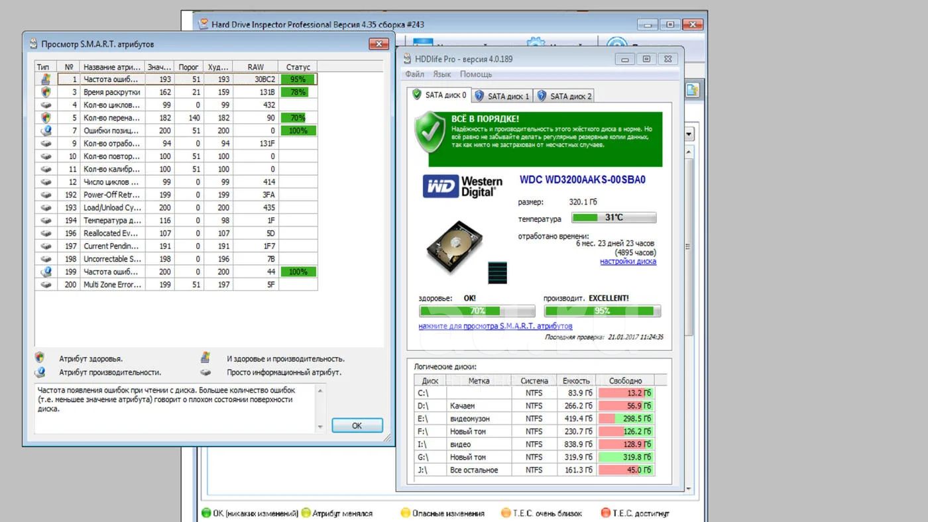Sort by the RAW column header

255,67
